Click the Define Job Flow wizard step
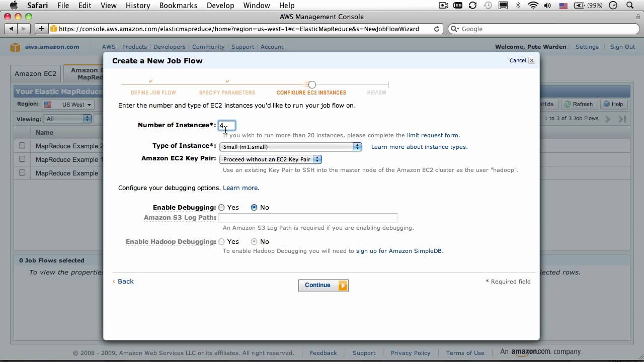The height and width of the screenshot is (362, 644). 153,93
